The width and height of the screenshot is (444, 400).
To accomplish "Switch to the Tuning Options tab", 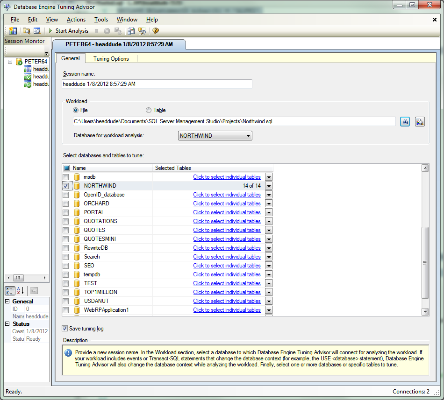I will (x=111, y=58).
